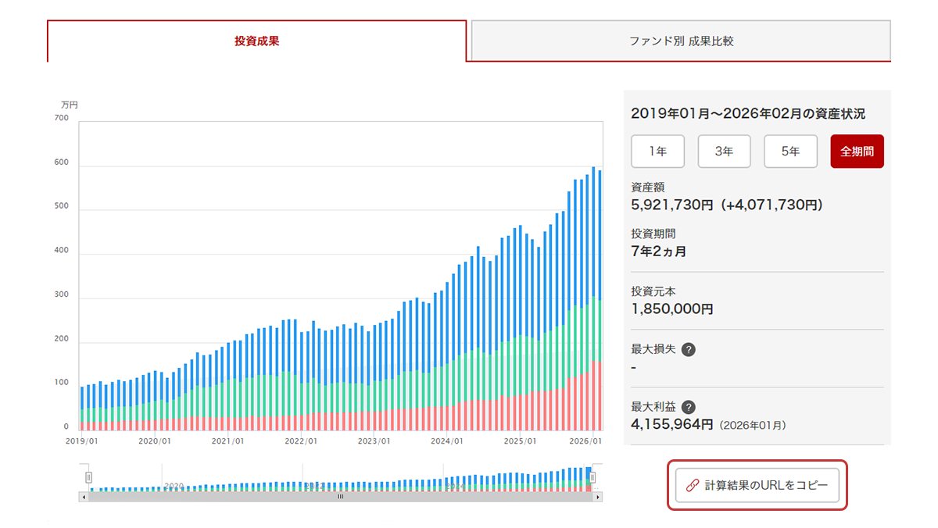This screenshot has width=938, height=528.
Task: Switch to the ファンド別 成果比較 tab
Action: (x=681, y=41)
